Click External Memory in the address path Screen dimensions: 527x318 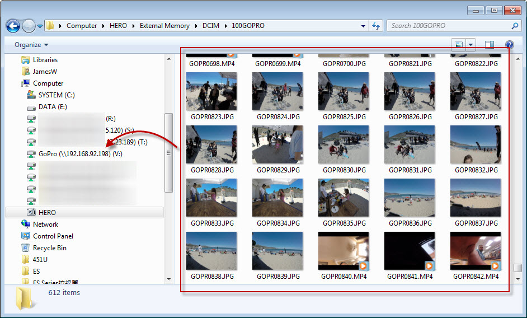point(164,26)
